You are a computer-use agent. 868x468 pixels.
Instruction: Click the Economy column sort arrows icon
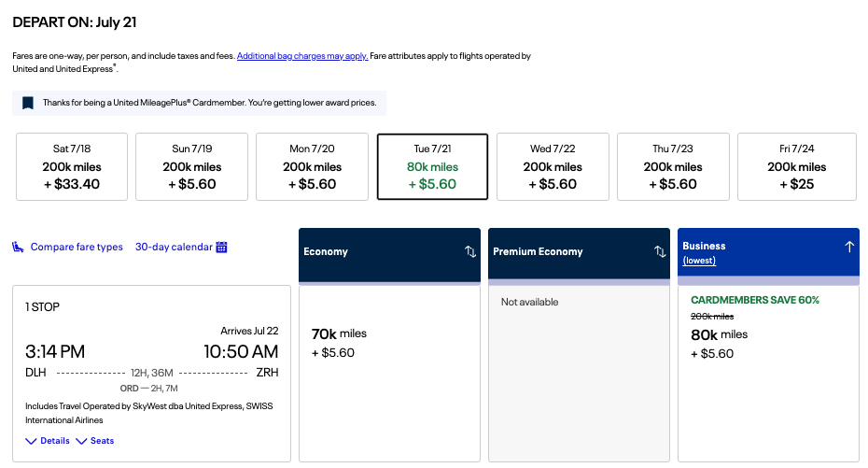(x=470, y=251)
